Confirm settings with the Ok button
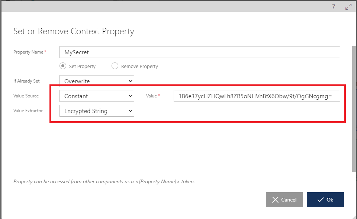The width and height of the screenshot is (357, 219). 325,200
